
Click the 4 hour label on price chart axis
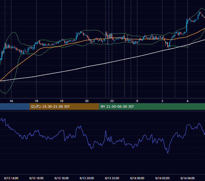[x=188, y=101]
